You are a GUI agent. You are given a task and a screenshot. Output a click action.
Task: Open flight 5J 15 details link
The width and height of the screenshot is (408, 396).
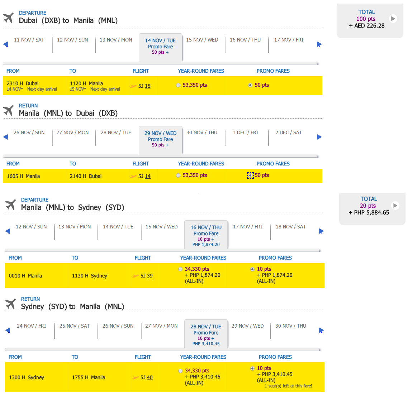[x=148, y=86]
